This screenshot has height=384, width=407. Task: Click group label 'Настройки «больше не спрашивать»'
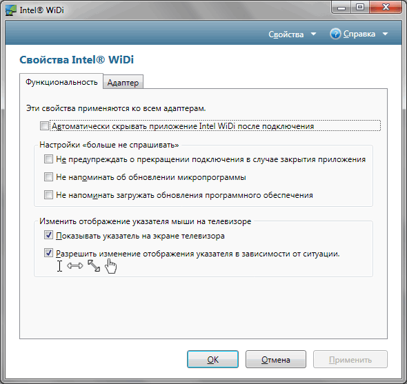pos(109,145)
